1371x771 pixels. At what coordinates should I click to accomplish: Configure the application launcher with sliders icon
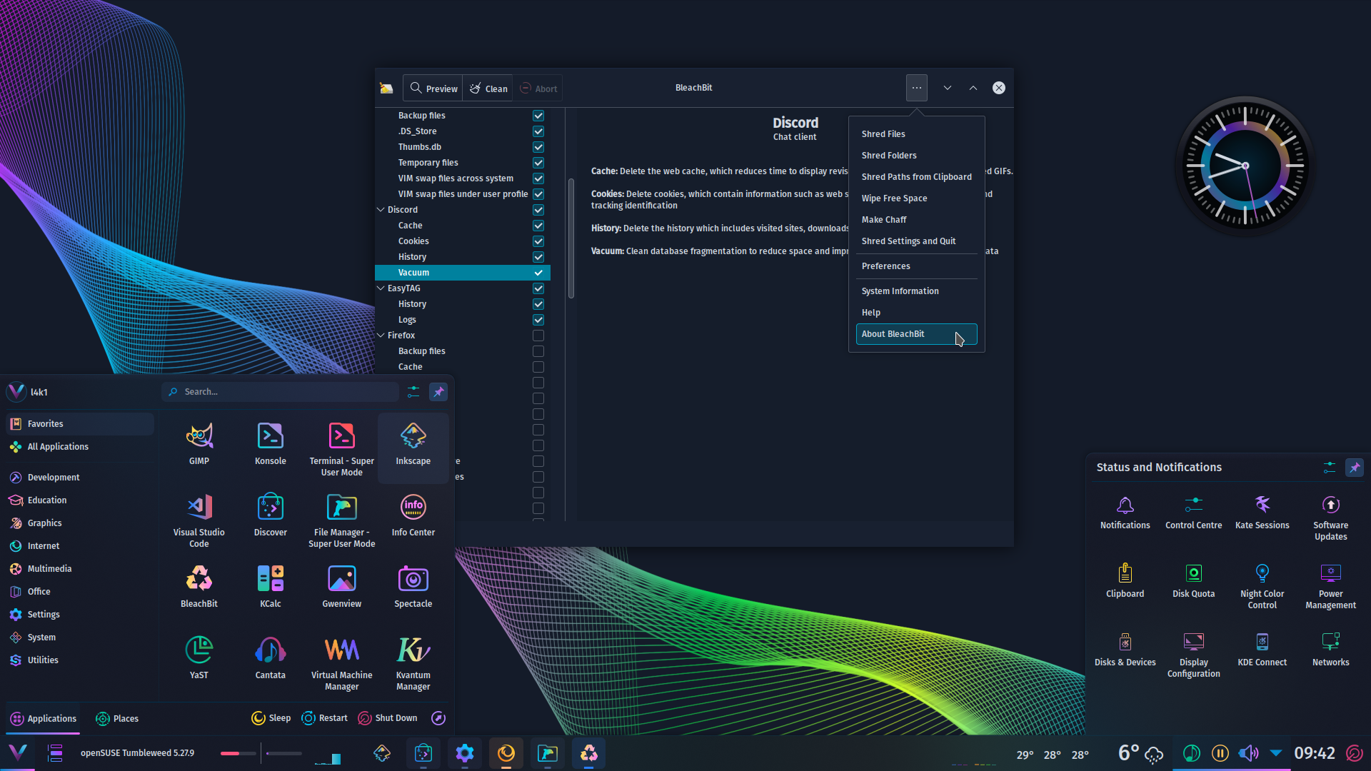coord(413,392)
